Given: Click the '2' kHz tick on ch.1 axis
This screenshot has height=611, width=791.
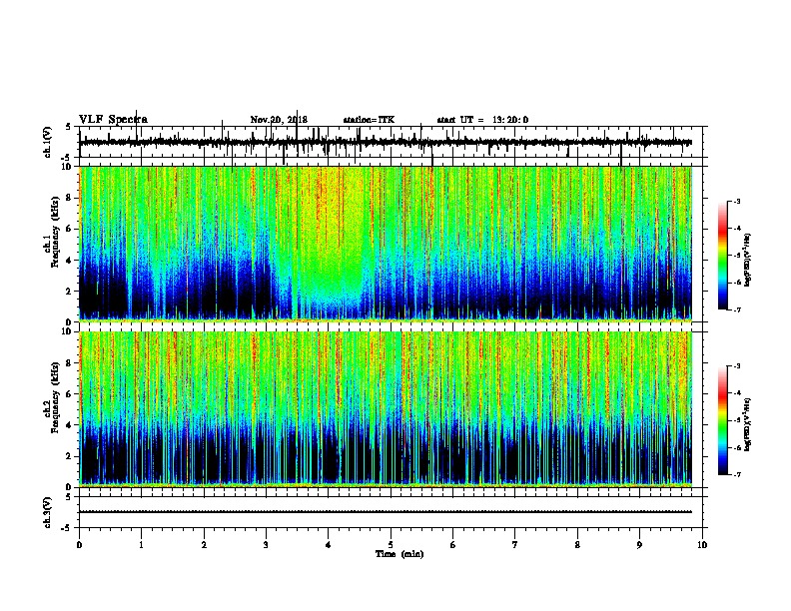Looking at the screenshot, I should coord(69,291).
